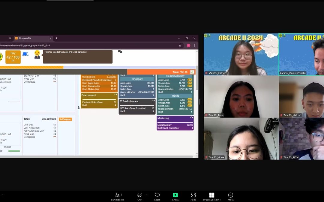Click the chat bubbles icon in MonsoonSIM
The width and height of the screenshot is (324, 202).
[120, 52]
